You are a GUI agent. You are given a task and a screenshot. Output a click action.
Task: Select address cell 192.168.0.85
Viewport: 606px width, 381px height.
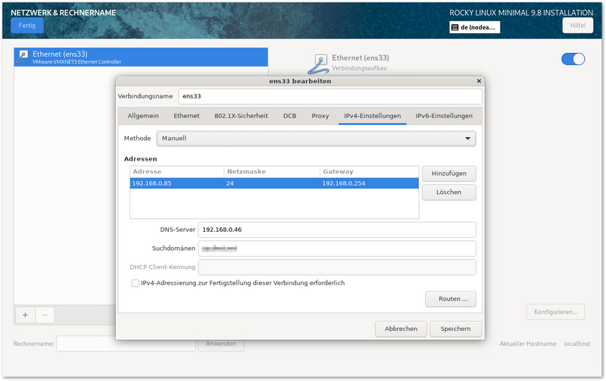click(x=177, y=183)
